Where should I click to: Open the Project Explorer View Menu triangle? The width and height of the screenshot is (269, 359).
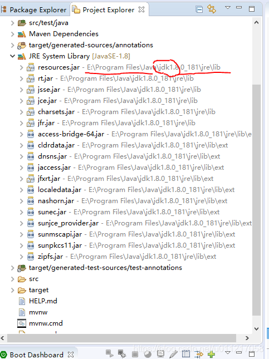pyautogui.click(x=228, y=8)
